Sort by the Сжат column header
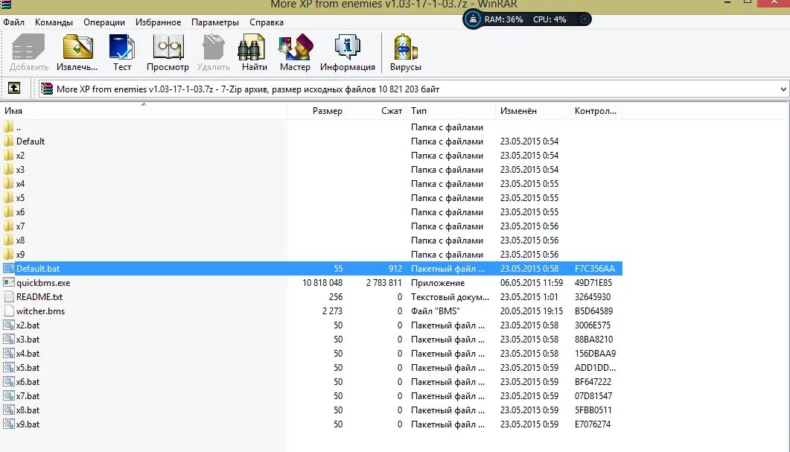The image size is (790, 452). 376,111
